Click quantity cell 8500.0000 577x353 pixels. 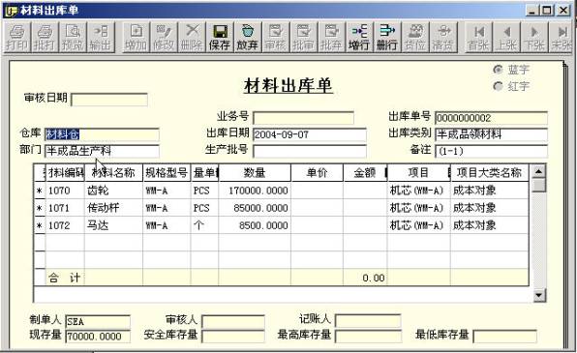[255, 225]
